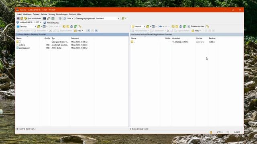257x144 pixels.
Task: Refresh the local panel
Action: [x=75, y=26]
